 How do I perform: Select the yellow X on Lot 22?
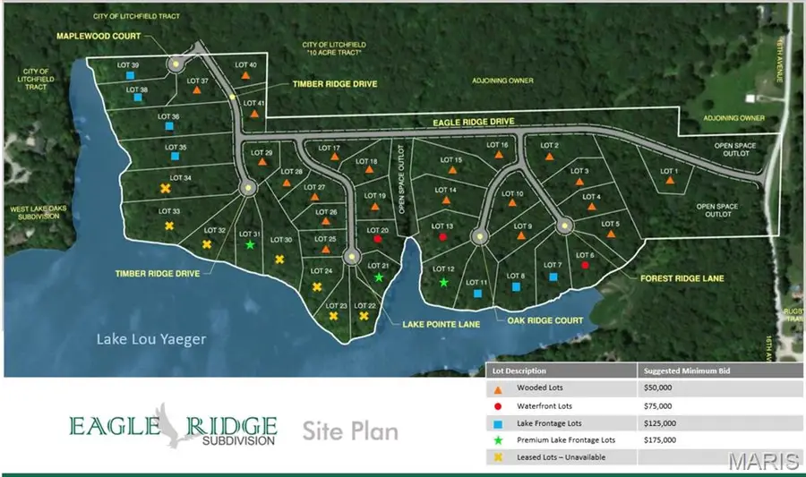tap(364, 315)
